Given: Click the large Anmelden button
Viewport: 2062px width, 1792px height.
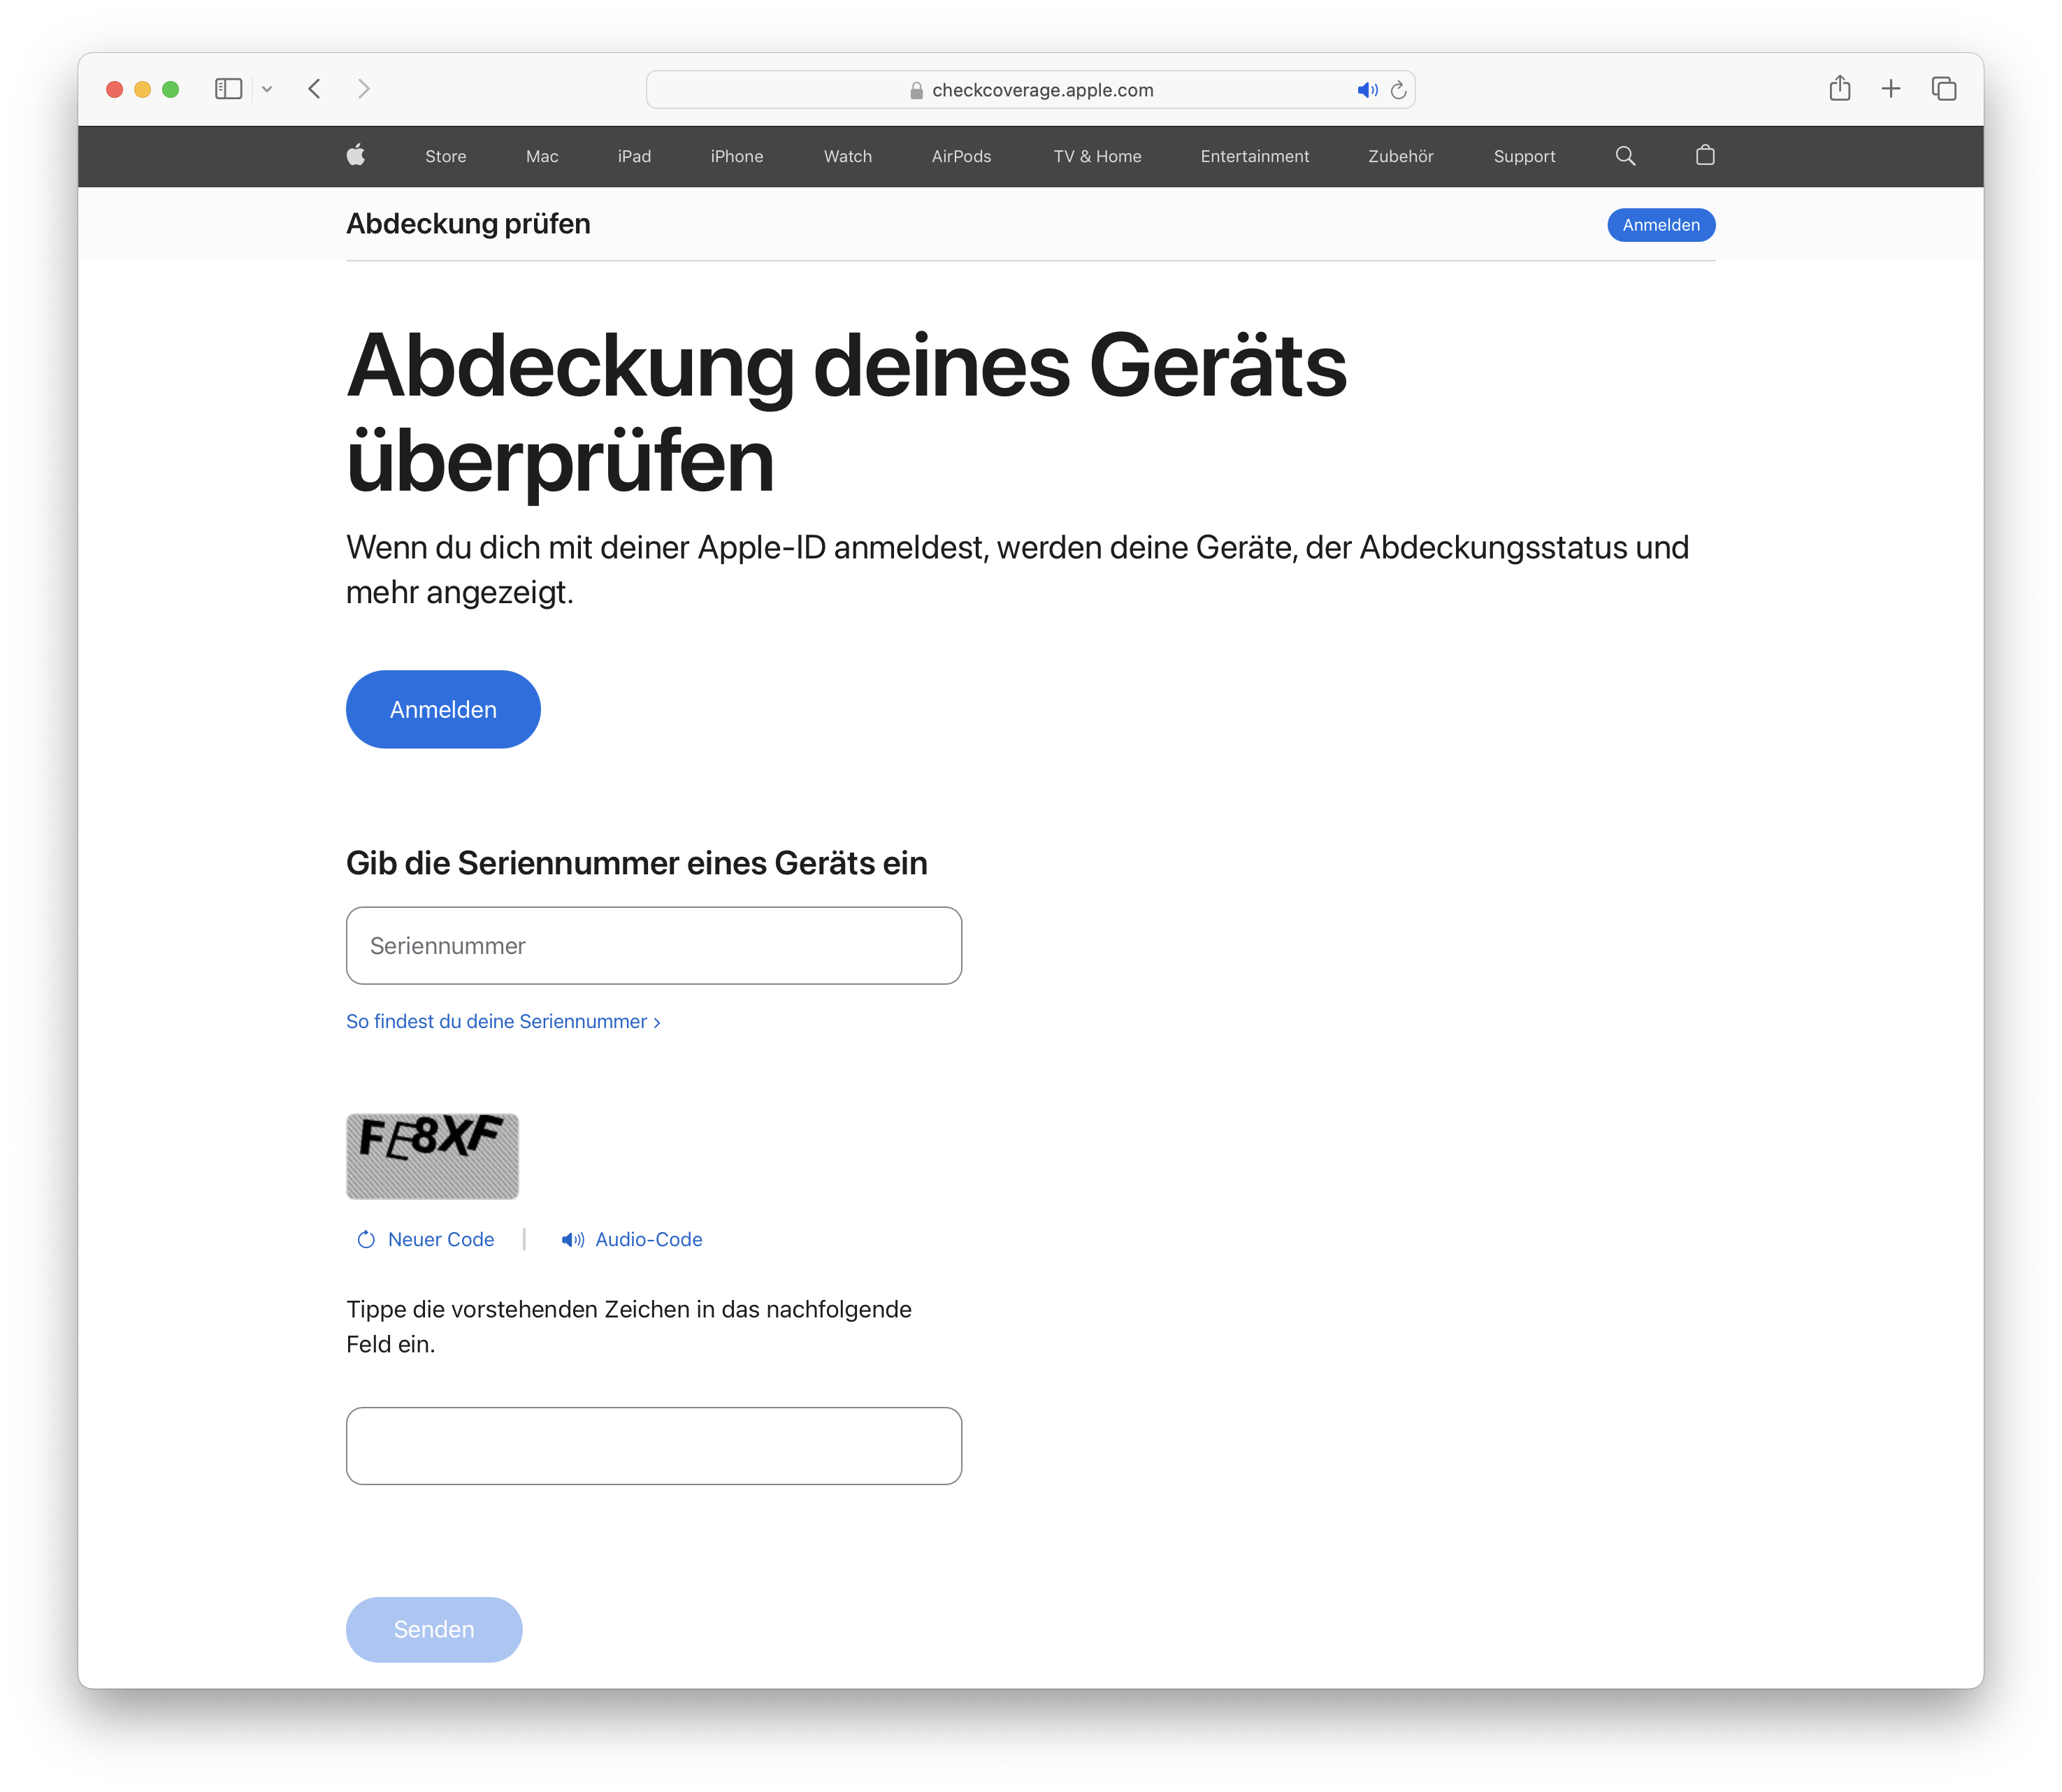Looking at the screenshot, I should tap(442, 709).
